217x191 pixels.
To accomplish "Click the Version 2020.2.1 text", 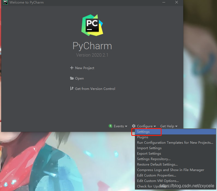I will click(92, 55).
